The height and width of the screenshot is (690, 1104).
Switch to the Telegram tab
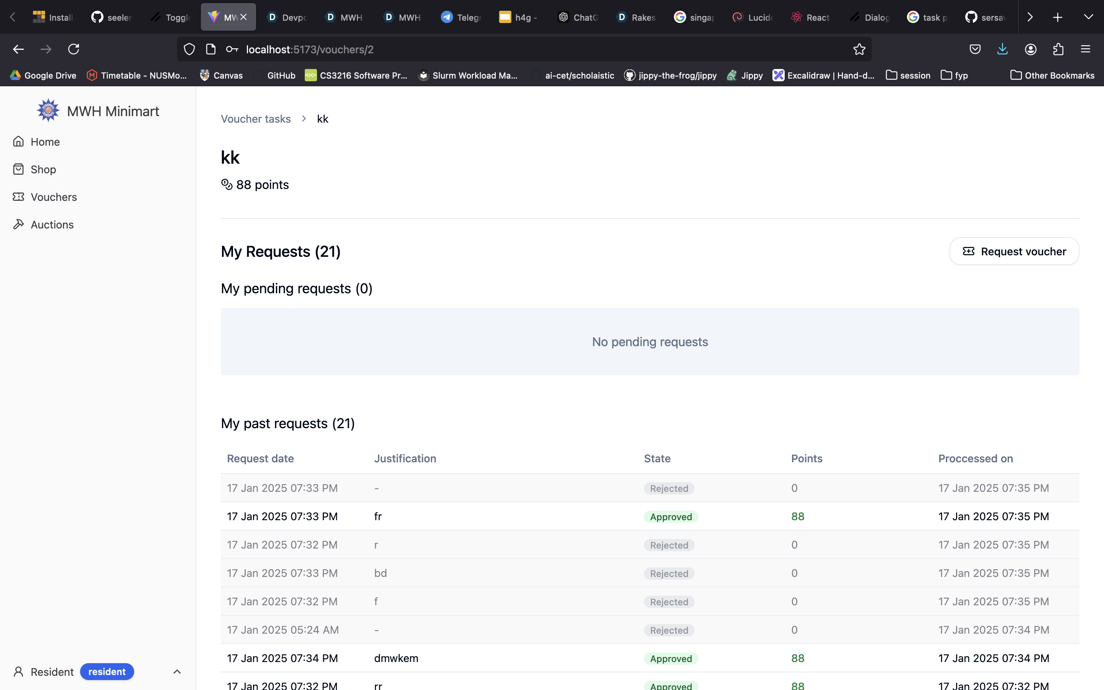[461, 17]
